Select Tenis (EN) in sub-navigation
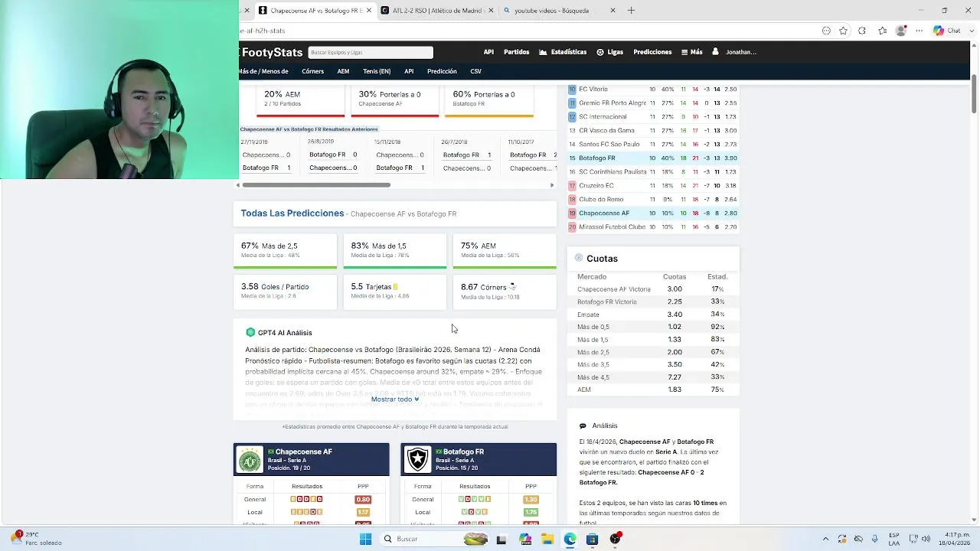The image size is (980, 551). [x=377, y=71]
